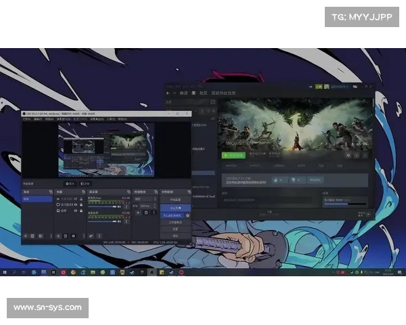Pop out the OBS Controls dock
The height and width of the screenshot is (325, 406).
(x=189, y=192)
